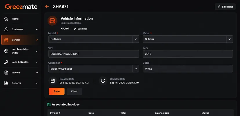Click the orange car icon beside Vehicle Information
The width and height of the screenshot is (240, 116).
[52, 21]
